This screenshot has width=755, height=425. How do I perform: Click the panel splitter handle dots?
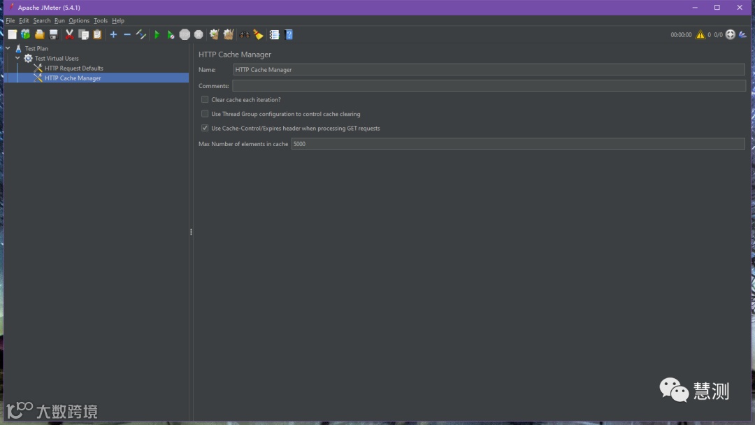[x=191, y=232]
